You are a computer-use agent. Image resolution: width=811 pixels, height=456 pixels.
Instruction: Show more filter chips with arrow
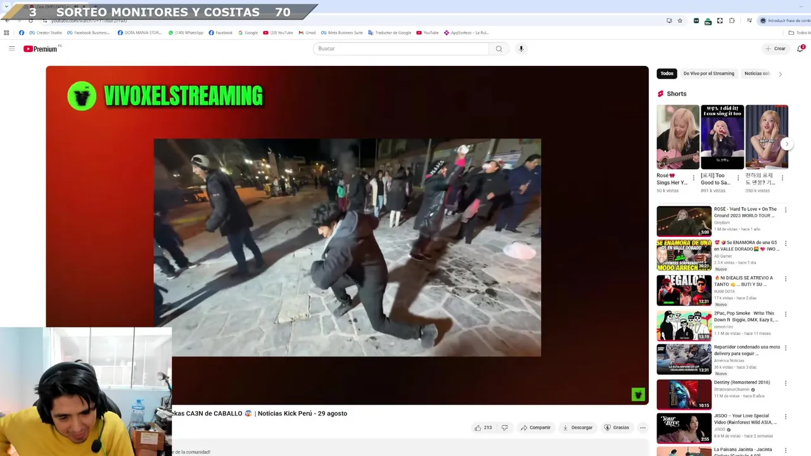tap(780, 74)
